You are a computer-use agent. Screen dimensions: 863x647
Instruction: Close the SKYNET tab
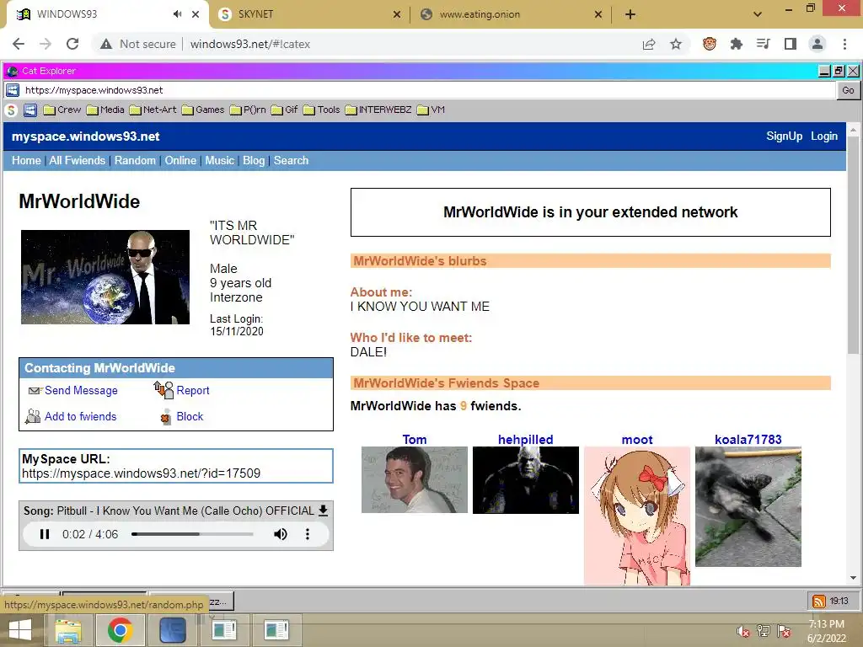(397, 14)
